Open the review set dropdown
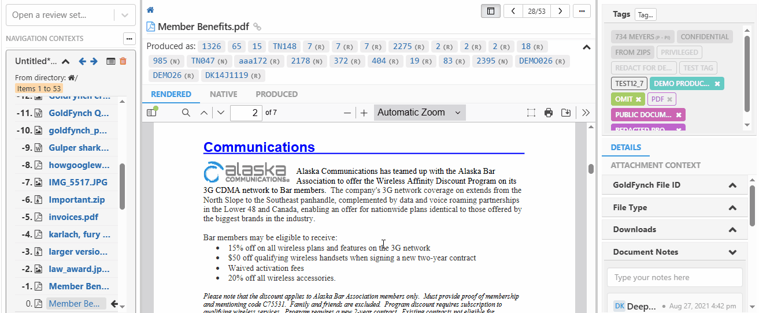This screenshot has width=759, height=313. 124,15
